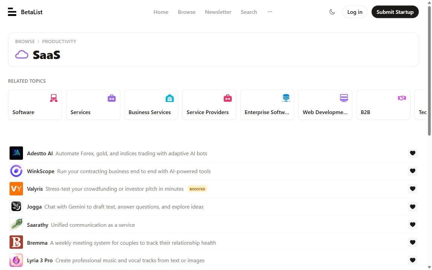This screenshot has height=270, width=432.
Task: Click the Saarathy peacock feather logo
Action: point(16,224)
